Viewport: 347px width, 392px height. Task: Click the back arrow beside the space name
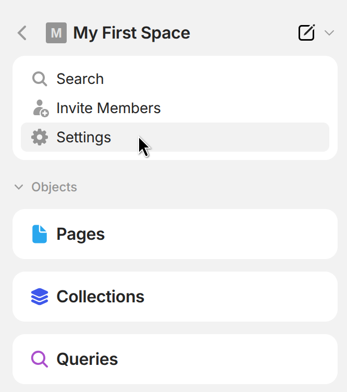22,33
